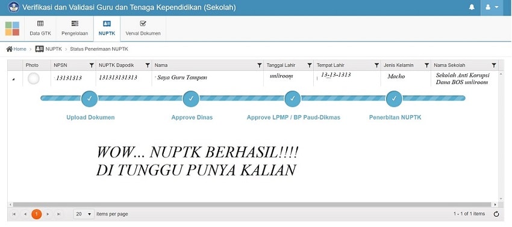
Task: Click the horizontal scrollbar track
Action: (252, 205)
